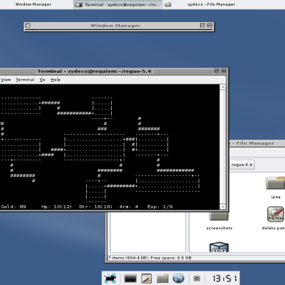The height and width of the screenshot is (285, 285).
Task: Click the small eye-shaped icon beside the clock
Action: 197,279
